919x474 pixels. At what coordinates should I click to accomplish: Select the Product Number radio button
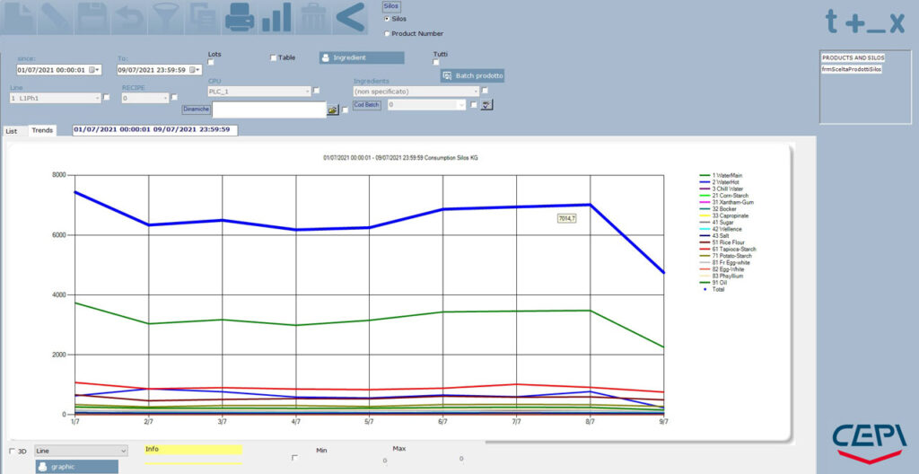[x=387, y=34]
